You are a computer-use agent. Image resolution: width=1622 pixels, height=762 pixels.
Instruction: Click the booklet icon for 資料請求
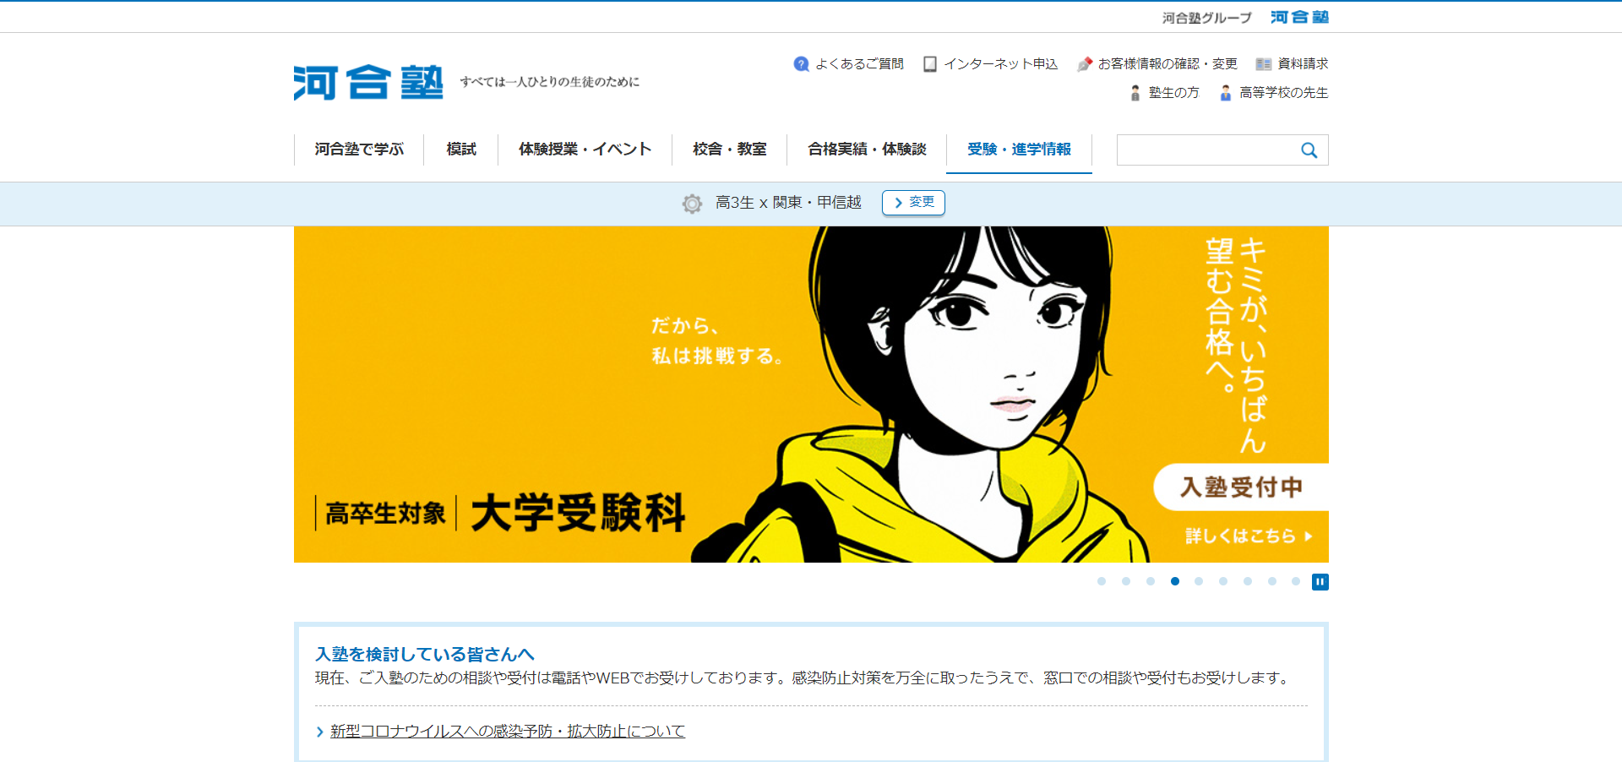click(1264, 64)
